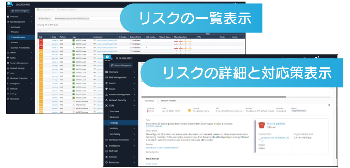Image resolution: width=350 pixels, height=168 pixels.
Task: Open Protected Assets in back window sidebar
Action: point(21,37)
